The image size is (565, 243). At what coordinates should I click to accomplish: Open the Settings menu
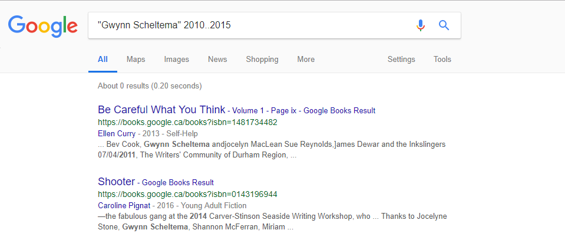(x=401, y=60)
